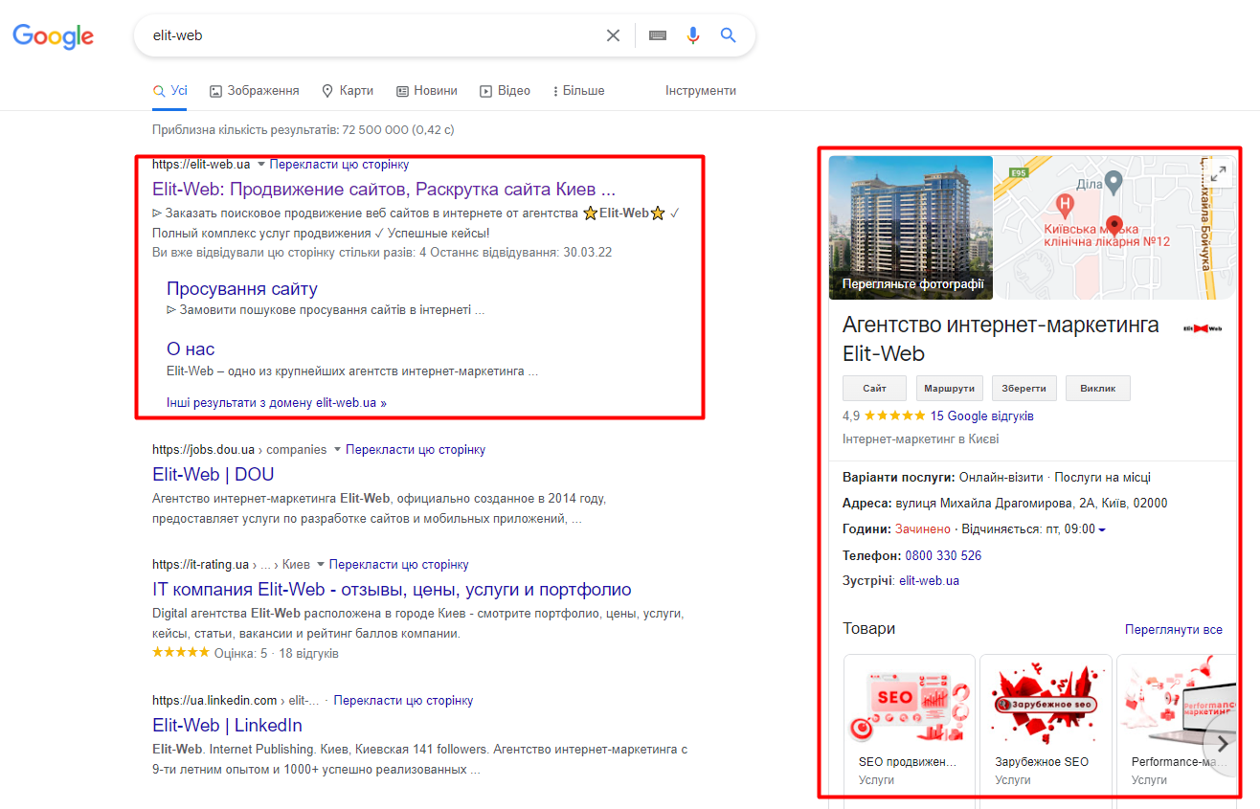Click Перекласти цю сторінку for elit-web.ua
This screenshot has width=1260, height=809.
[x=339, y=165]
